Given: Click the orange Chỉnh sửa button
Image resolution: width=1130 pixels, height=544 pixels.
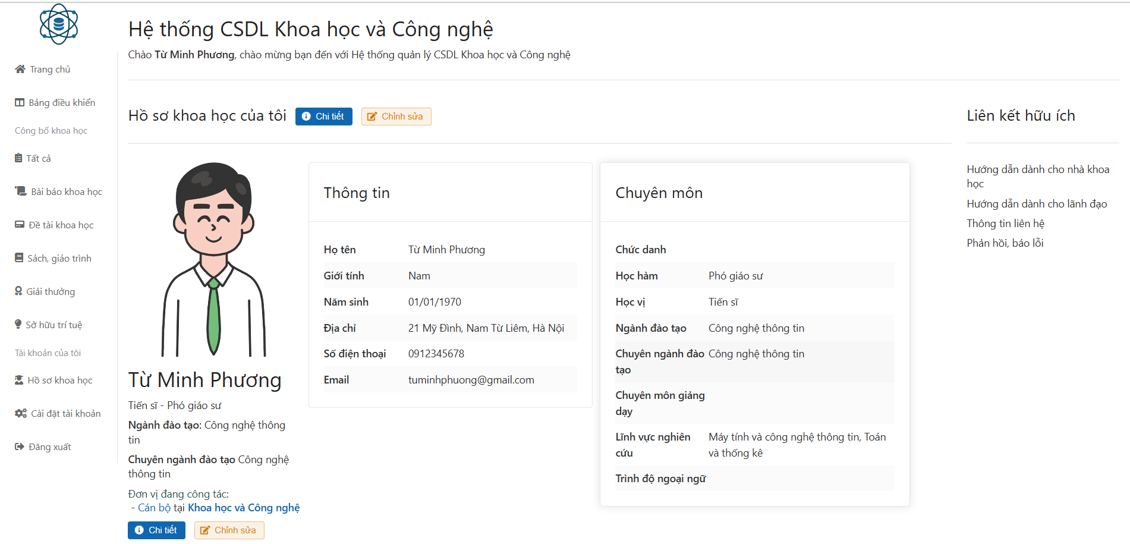Looking at the screenshot, I should click(x=396, y=116).
